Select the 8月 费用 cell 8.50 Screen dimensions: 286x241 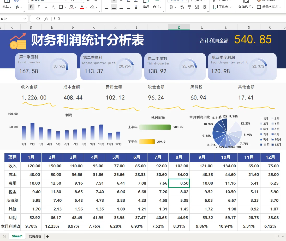(179, 183)
